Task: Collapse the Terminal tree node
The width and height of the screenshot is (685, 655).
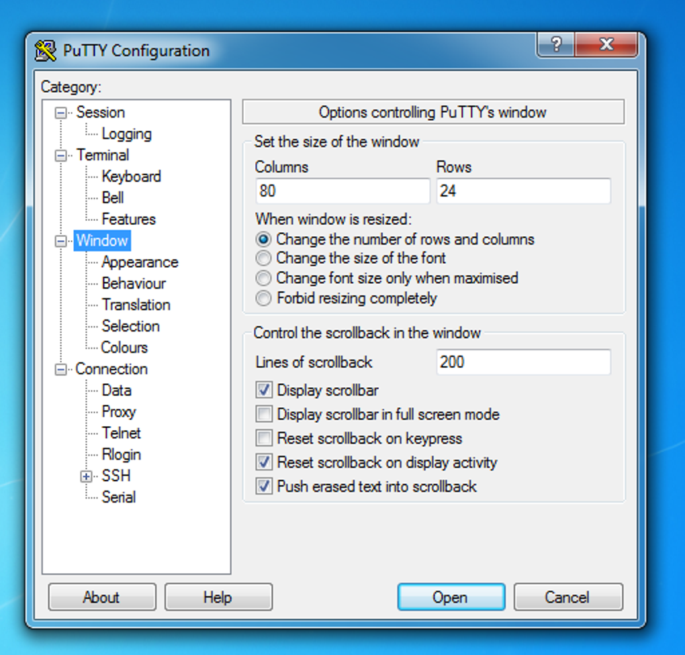Action: tap(60, 156)
